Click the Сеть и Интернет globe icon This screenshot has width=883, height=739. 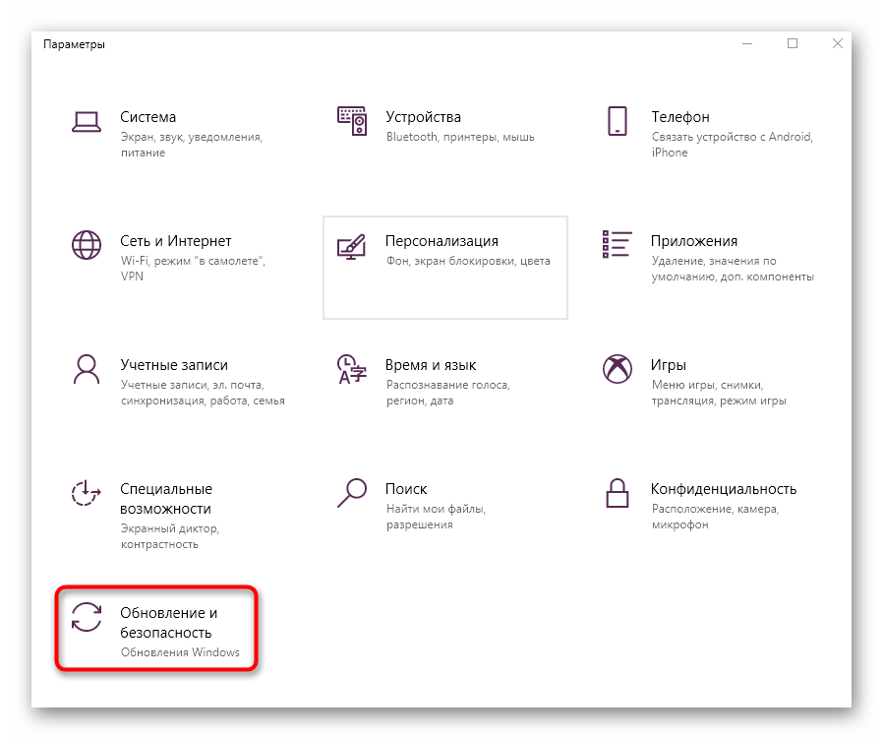(87, 245)
